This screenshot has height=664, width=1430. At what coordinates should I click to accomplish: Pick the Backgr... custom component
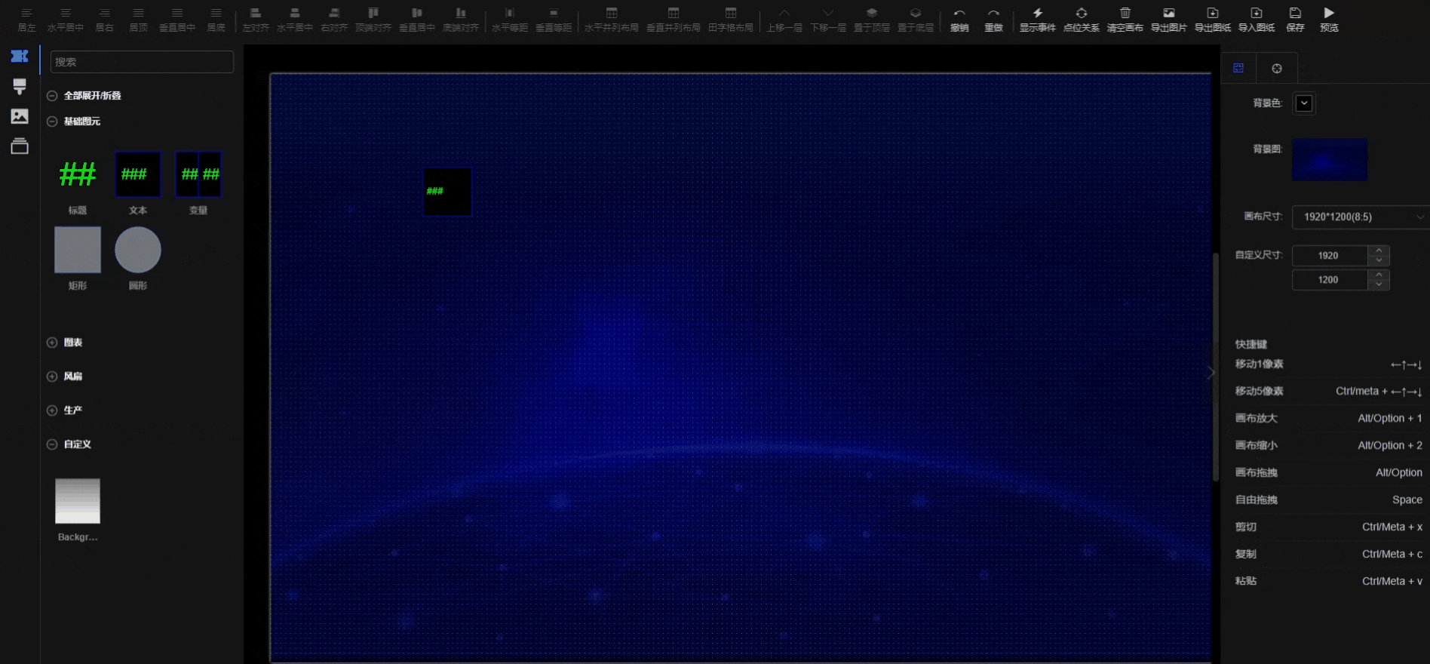[x=78, y=501]
